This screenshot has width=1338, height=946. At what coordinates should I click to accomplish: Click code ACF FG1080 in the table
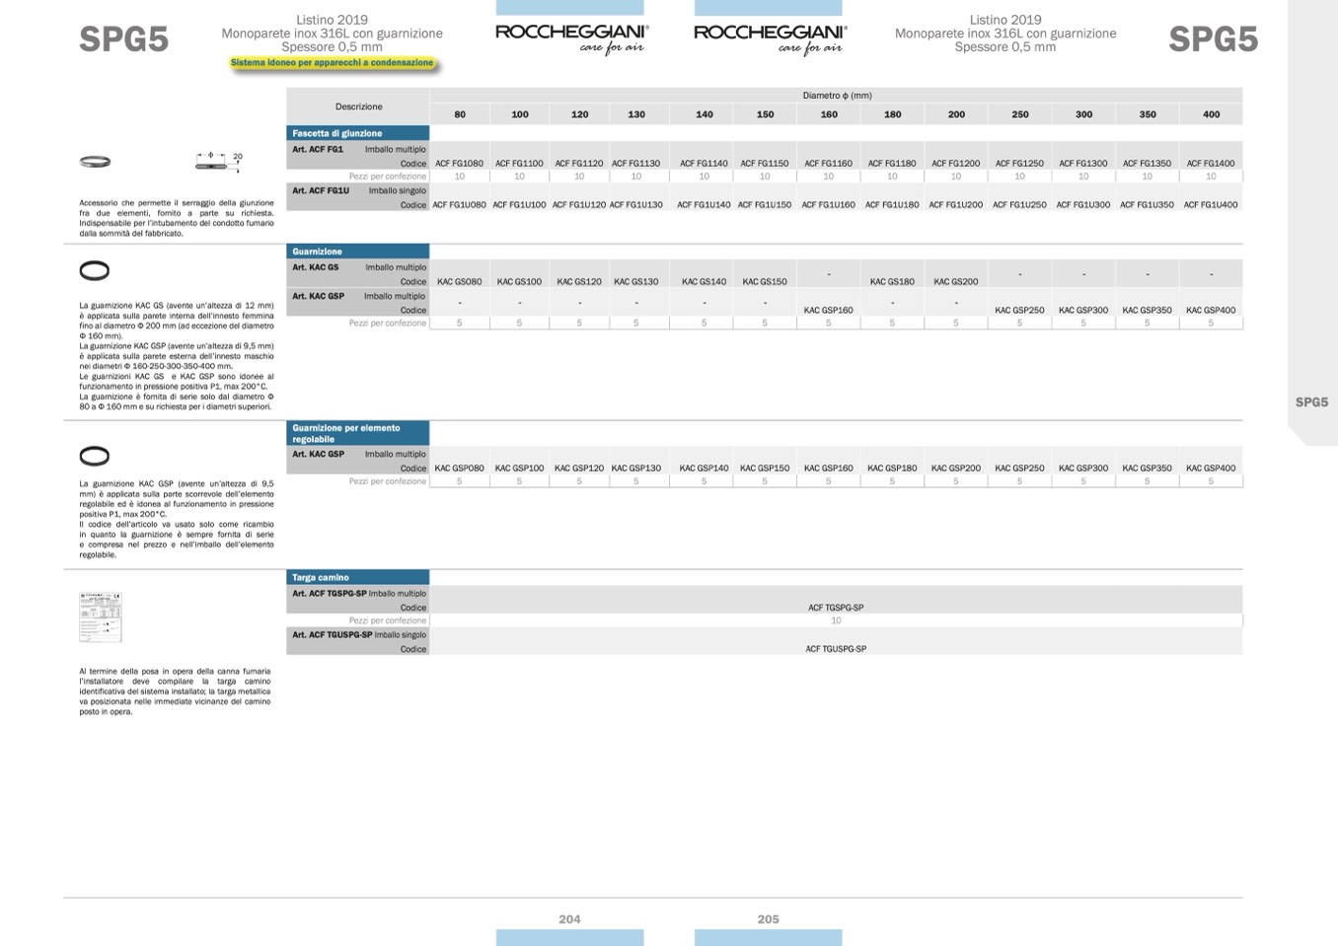[459, 164]
